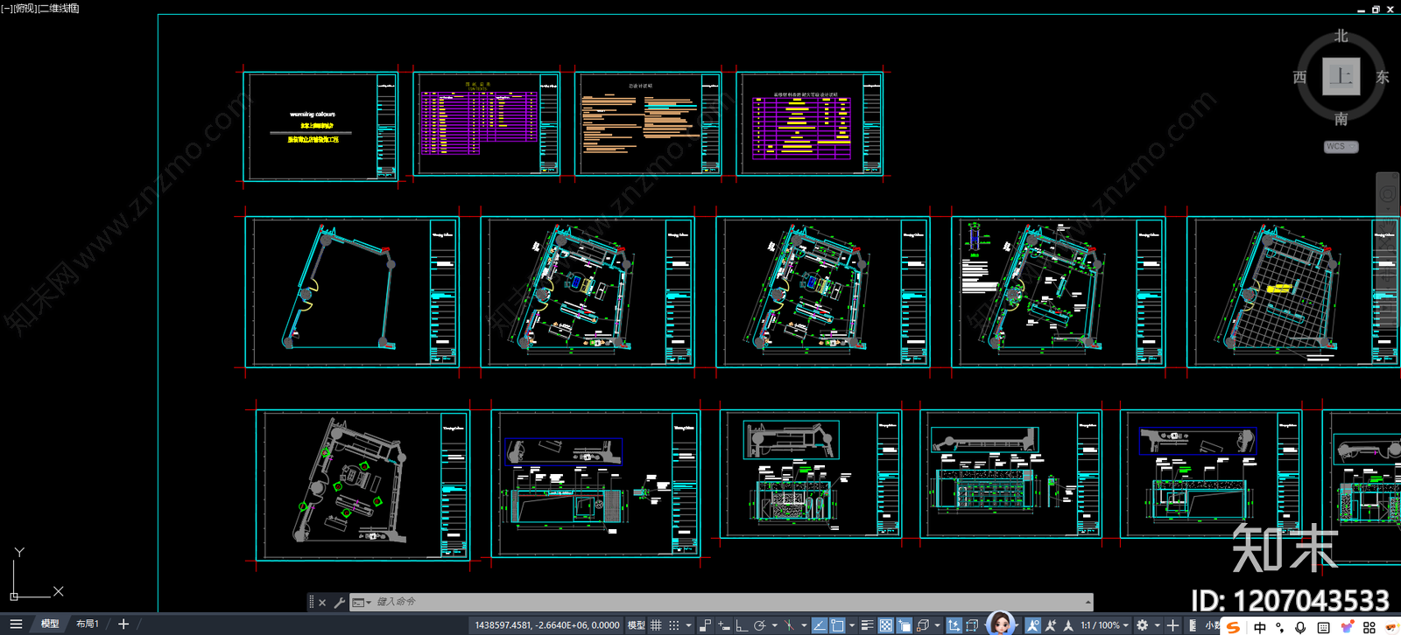Toggle dynamic input icon
Viewport: 1401px width, 635px height.
[x=723, y=625]
